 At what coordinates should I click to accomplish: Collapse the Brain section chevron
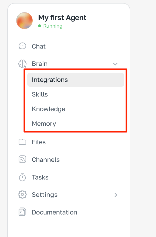pyautogui.click(x=115, y=64)
